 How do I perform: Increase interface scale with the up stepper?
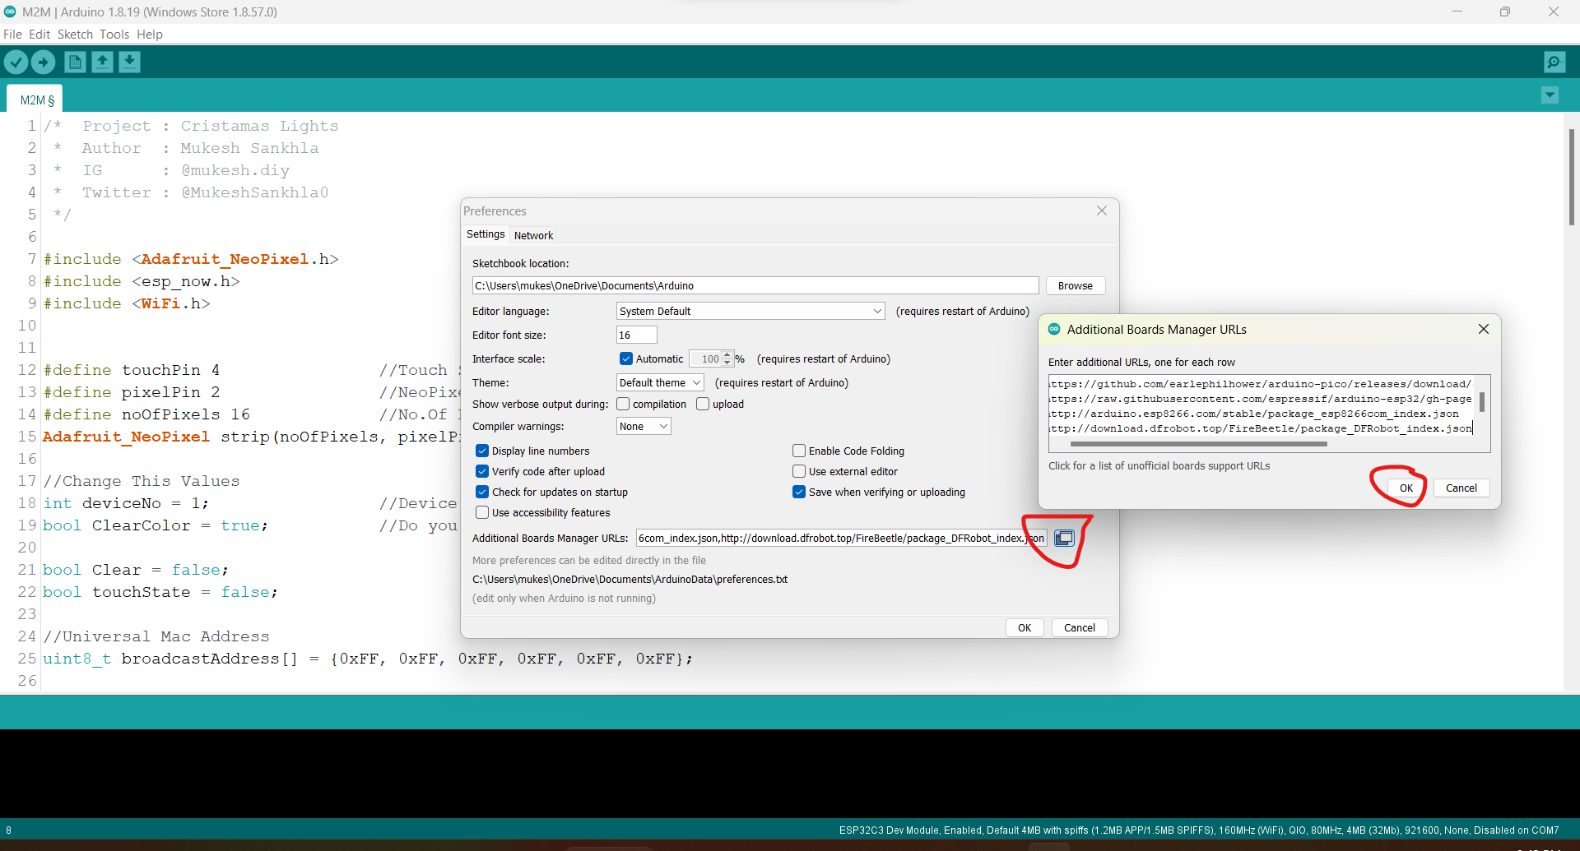(x=726, y=354)
